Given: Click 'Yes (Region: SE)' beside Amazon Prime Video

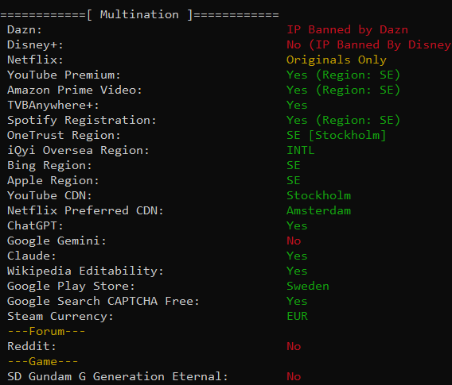Looking at the screenshot, I should (x=343, y=90).
